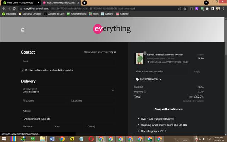Click the ESP language indicator
The height and width of the screenshot is (142, 227).
point(209,139)
